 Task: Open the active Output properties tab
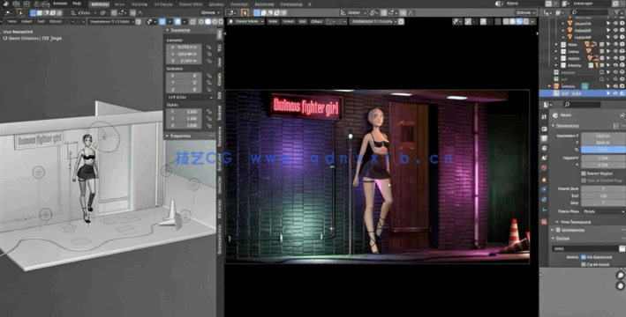[x=544, y=138]
